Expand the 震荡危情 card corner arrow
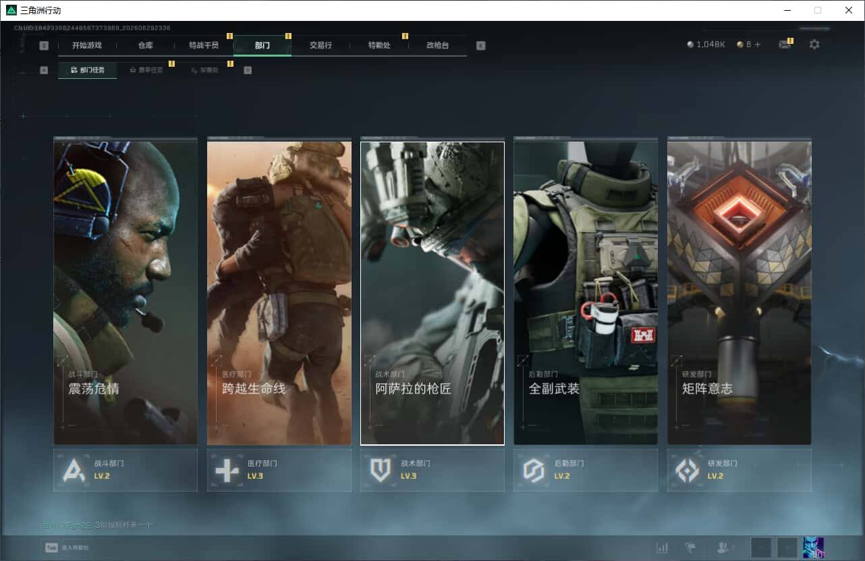 coord(62,361)
